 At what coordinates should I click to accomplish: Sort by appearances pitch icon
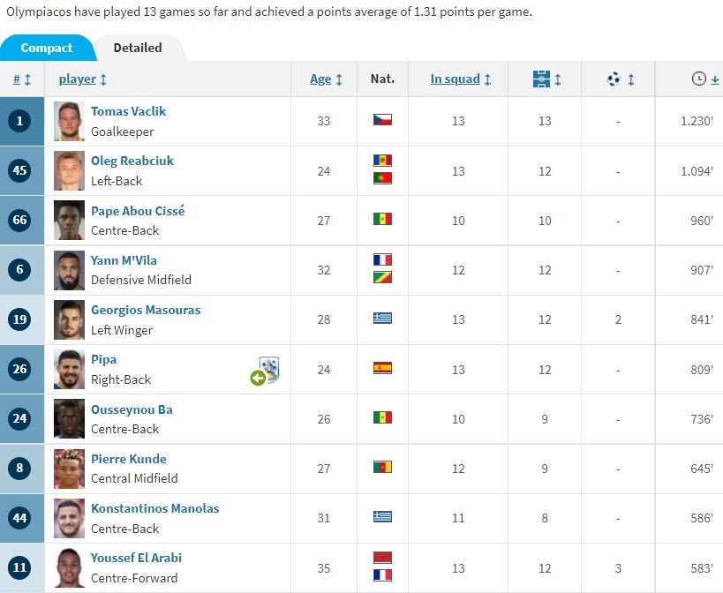541,79
